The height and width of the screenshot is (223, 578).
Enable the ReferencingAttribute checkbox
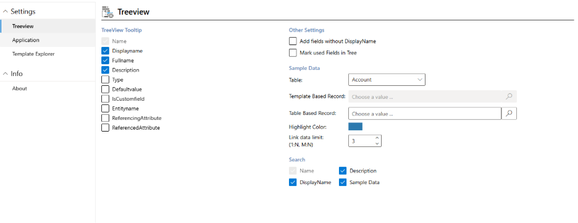tap(106, 118)
